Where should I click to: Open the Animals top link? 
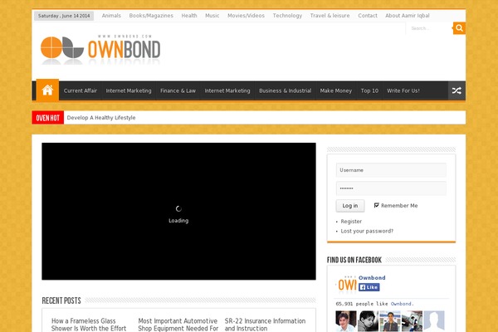pos(111,16)
